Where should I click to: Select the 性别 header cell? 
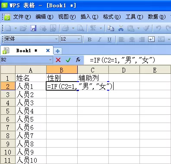tap(62, 78)
